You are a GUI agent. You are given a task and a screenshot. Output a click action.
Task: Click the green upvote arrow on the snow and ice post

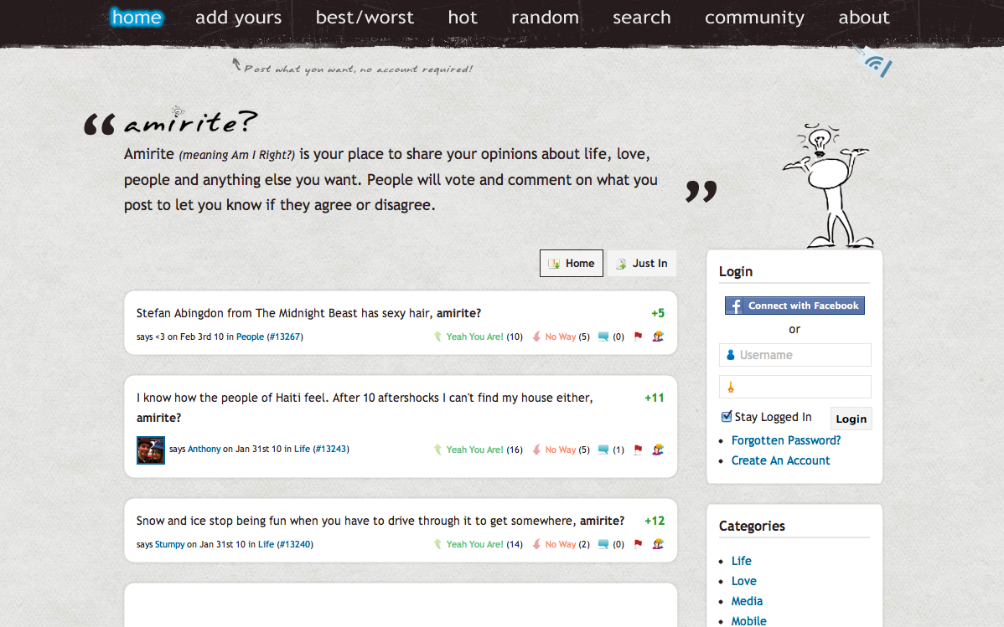[x=437, y=544]
